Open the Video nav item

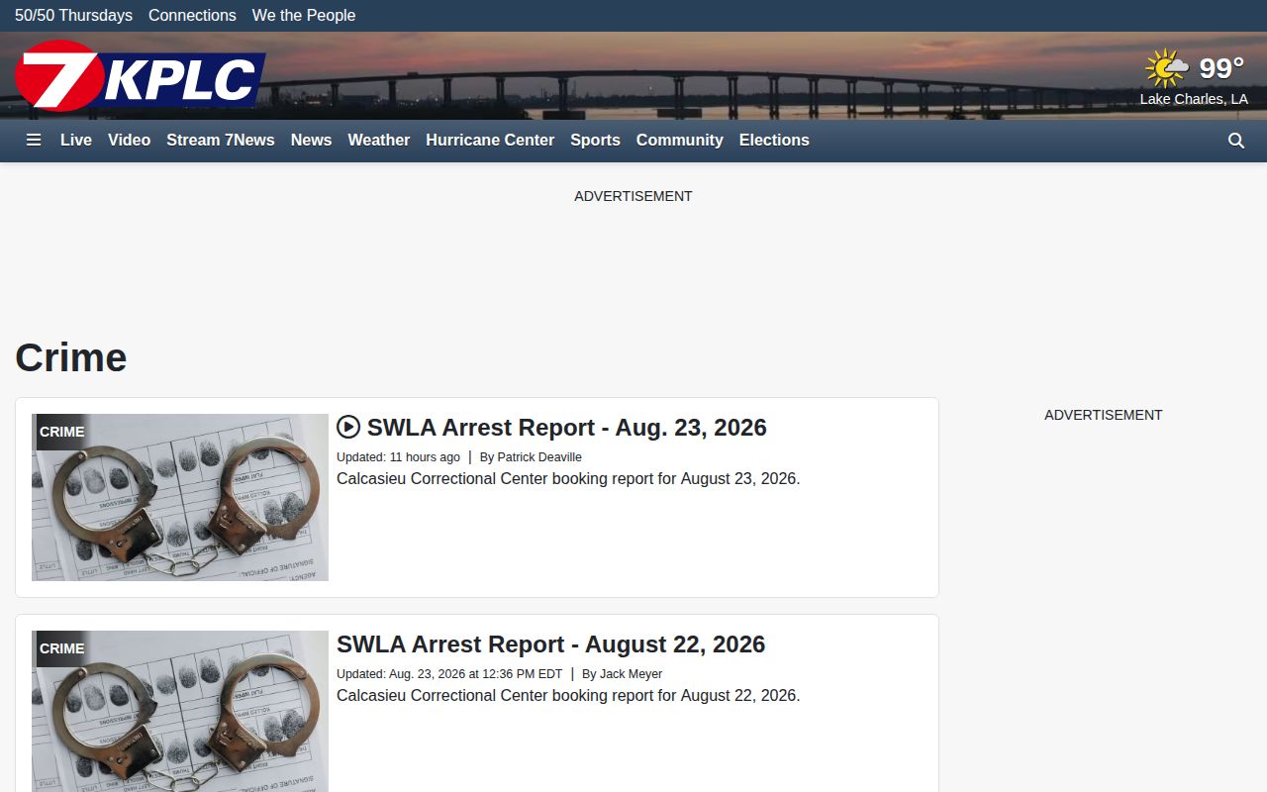(x=130, y=141)
